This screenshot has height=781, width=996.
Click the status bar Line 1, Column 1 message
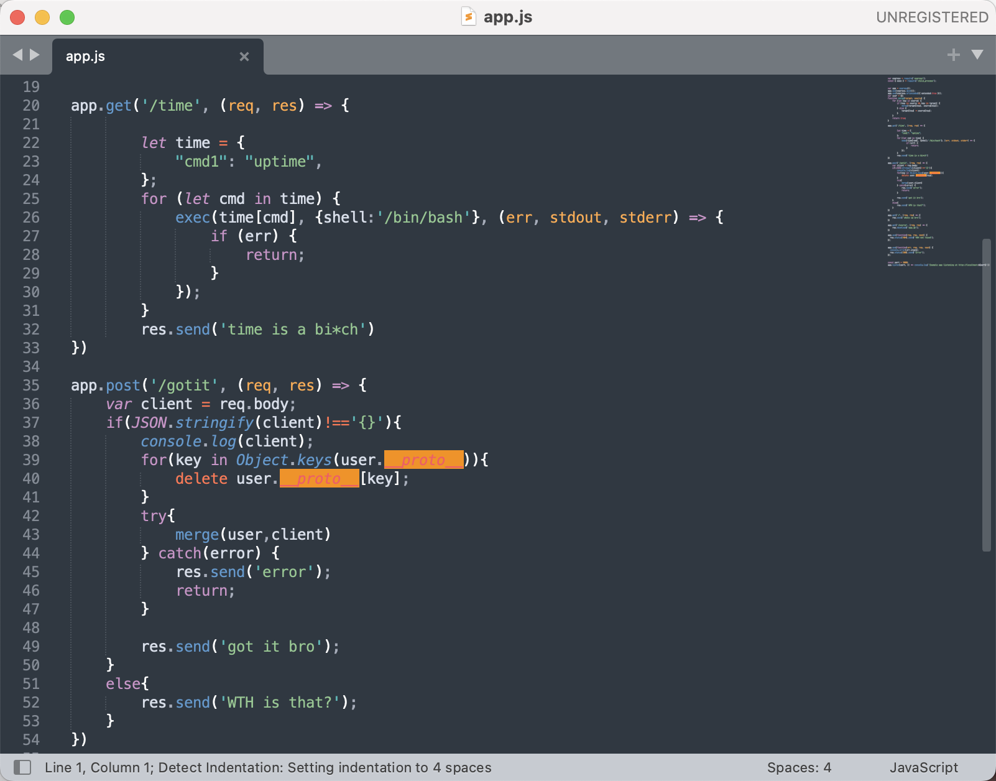click(268, 767)
